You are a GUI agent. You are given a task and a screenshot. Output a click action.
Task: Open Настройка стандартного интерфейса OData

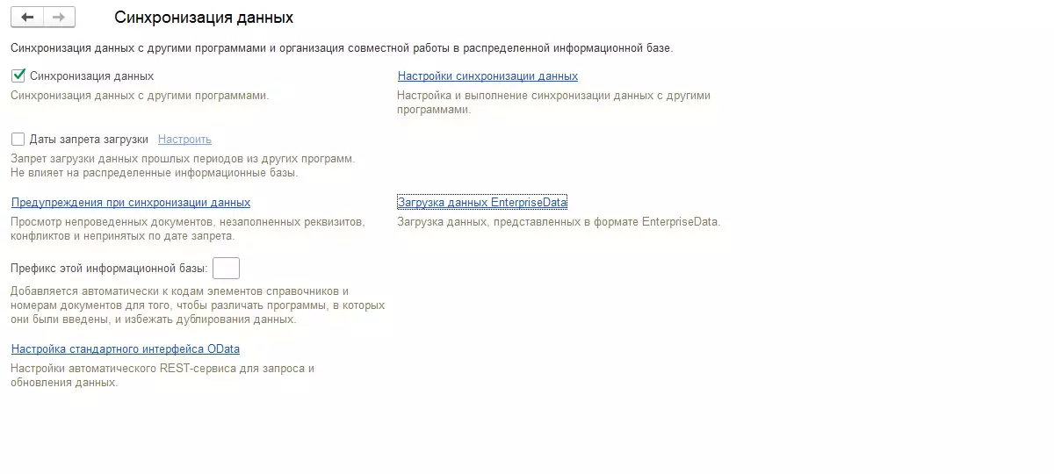pos(126,349)
